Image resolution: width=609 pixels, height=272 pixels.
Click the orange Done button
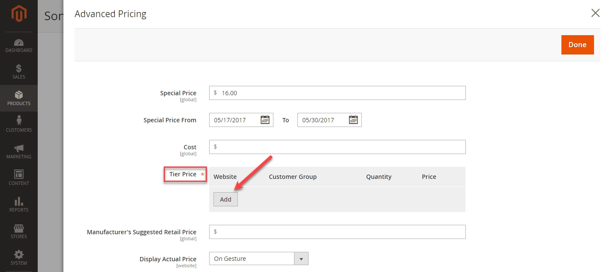tap(577, 45)
